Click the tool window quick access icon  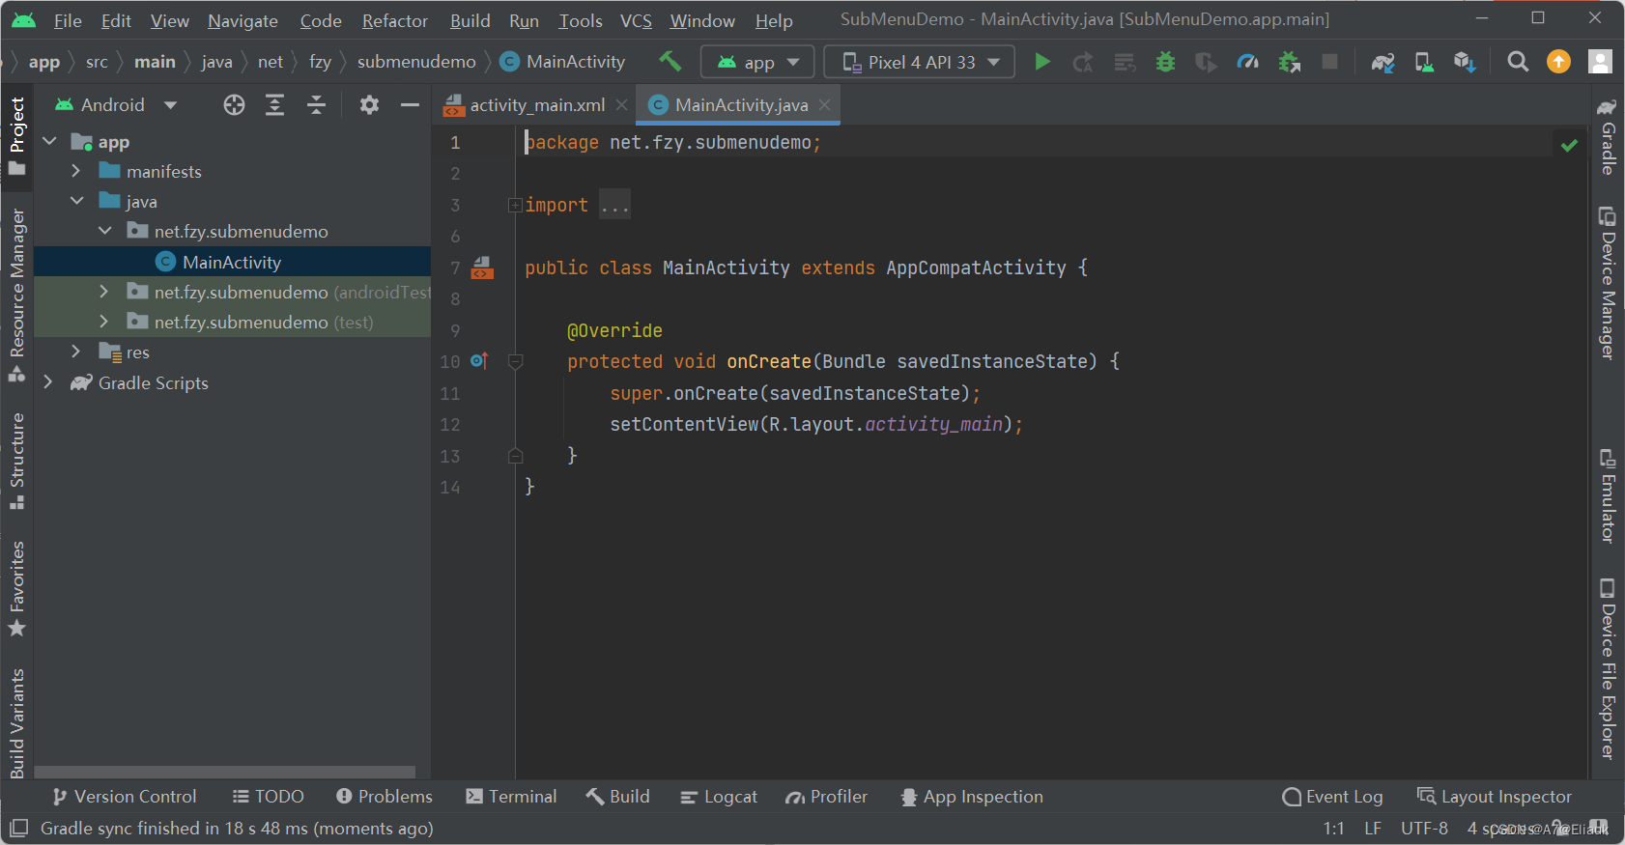coord(18,829)
